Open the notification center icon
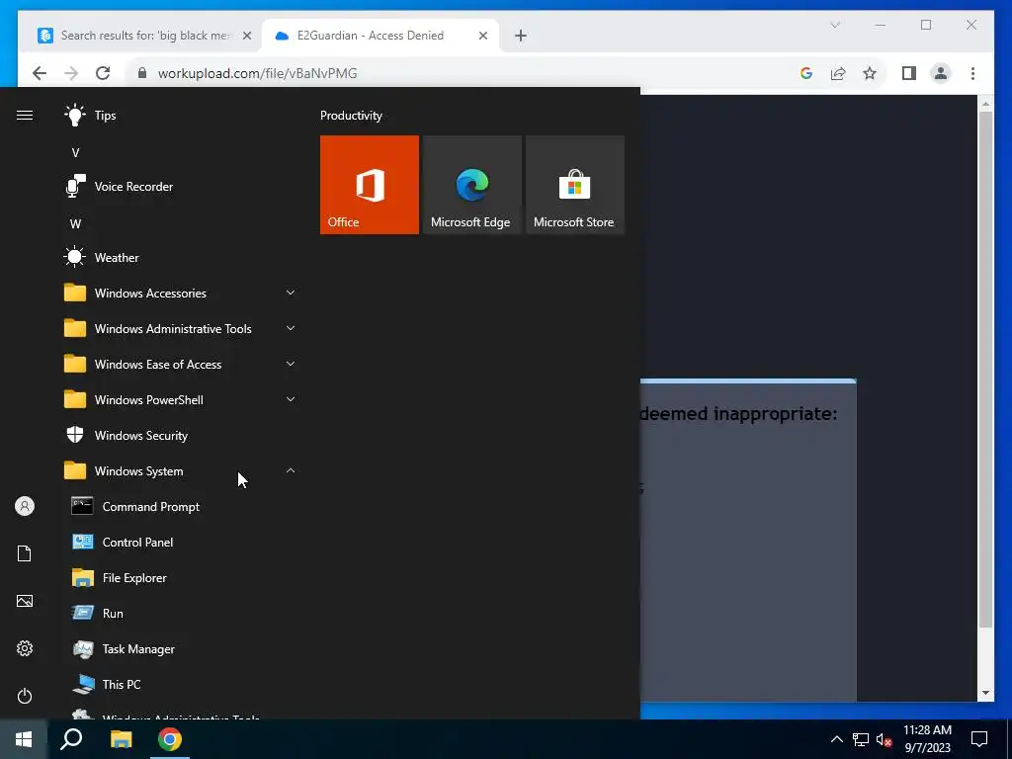Image resolution: width=1012 pixels, height=759 pixels. click(979, 739)
